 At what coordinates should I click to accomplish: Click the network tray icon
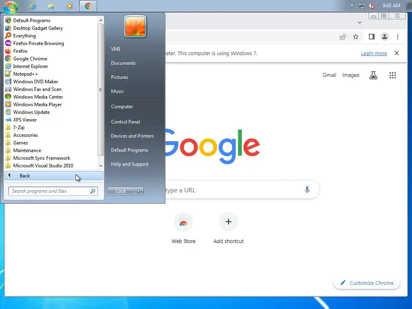[x=362, y=6]
